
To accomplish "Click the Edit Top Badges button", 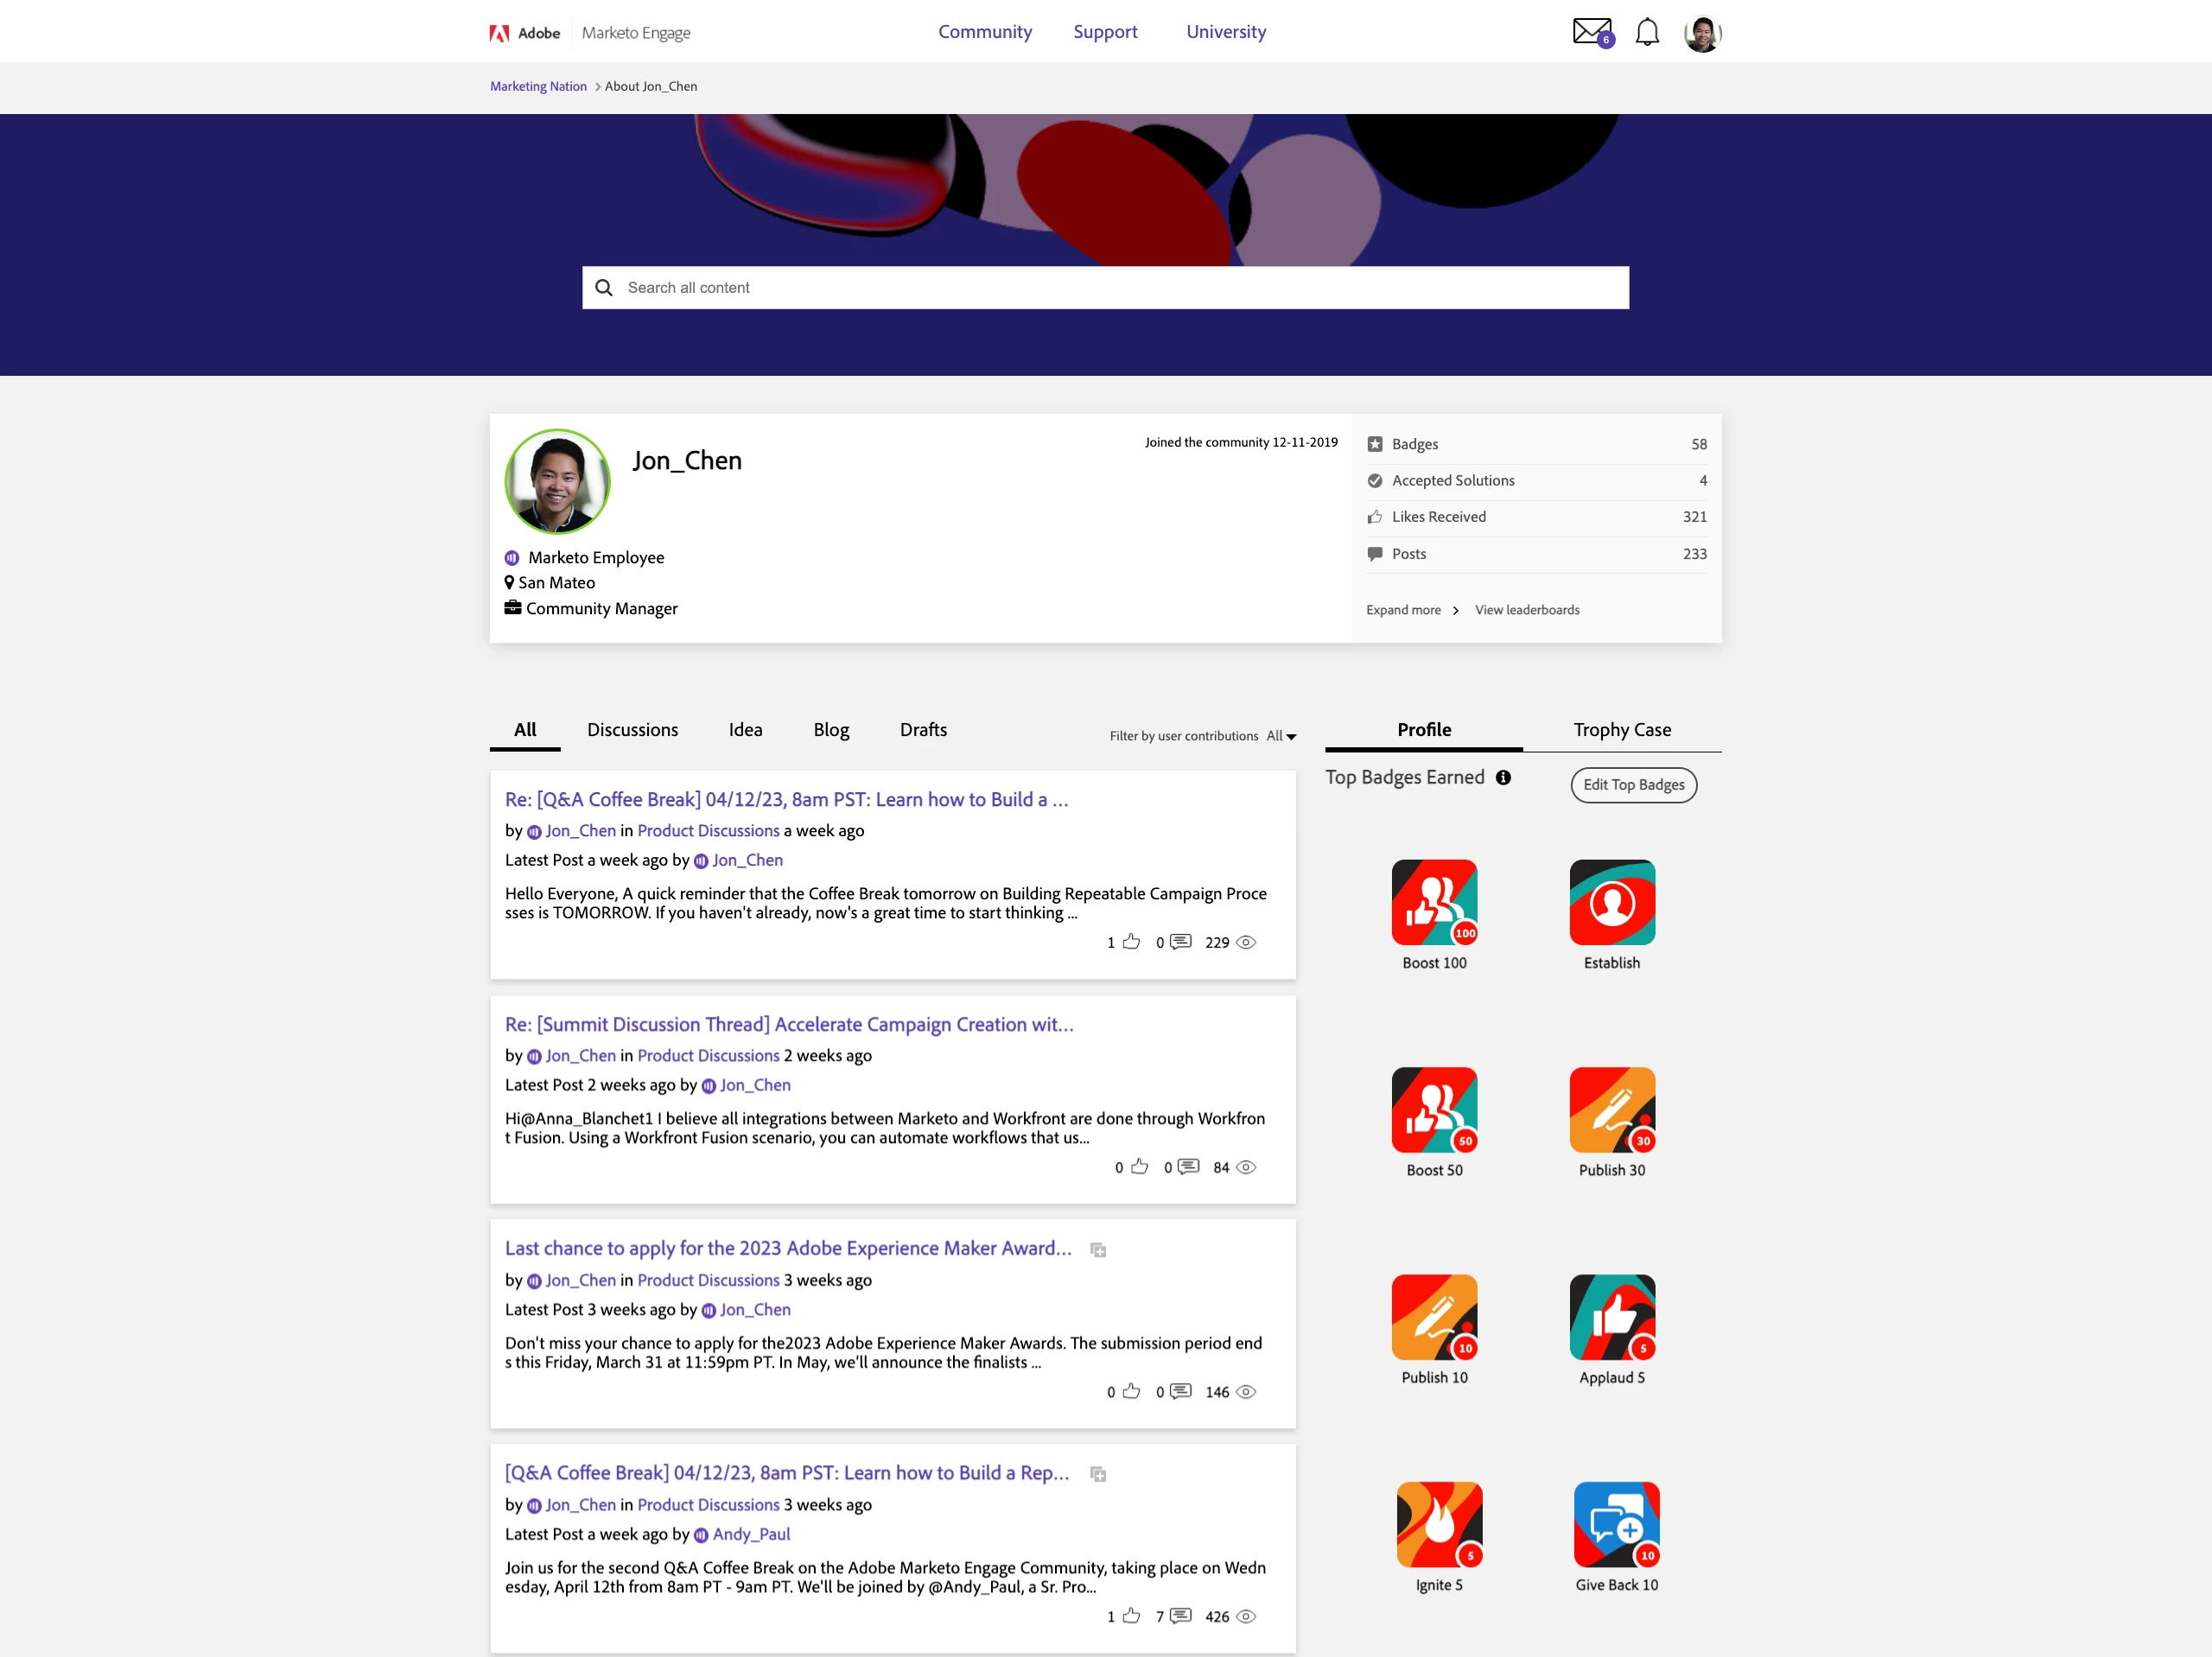I will point(1633,785).
